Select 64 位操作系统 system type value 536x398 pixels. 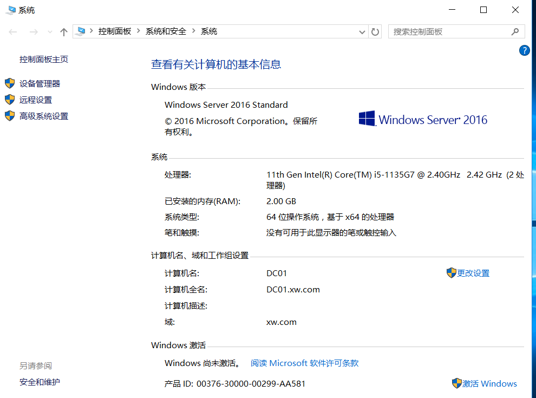[330, 217]
